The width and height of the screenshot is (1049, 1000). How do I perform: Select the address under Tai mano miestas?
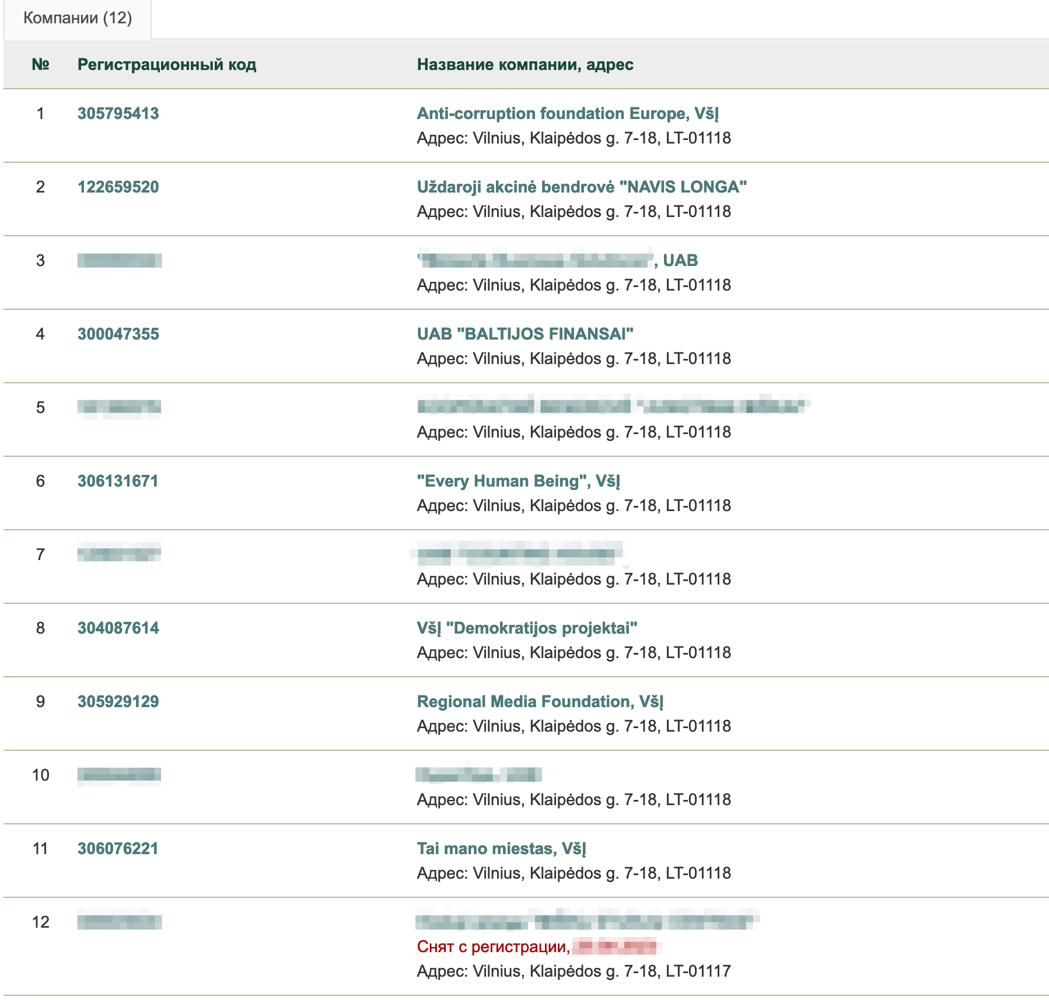pyautogui.click(x=574, y=873)
